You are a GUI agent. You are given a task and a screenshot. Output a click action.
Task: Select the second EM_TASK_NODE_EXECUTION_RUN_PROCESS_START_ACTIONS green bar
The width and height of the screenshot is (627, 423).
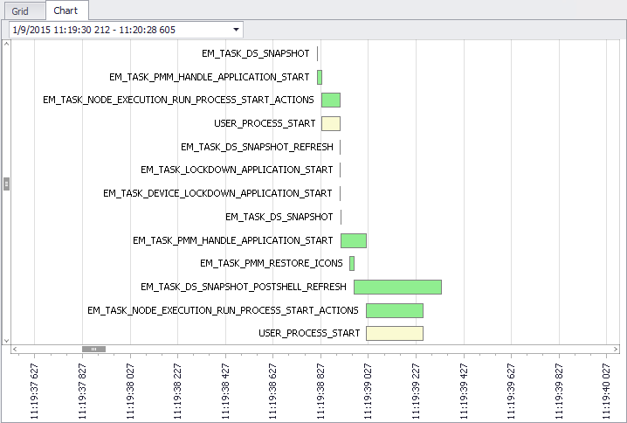tap(395, 310)
